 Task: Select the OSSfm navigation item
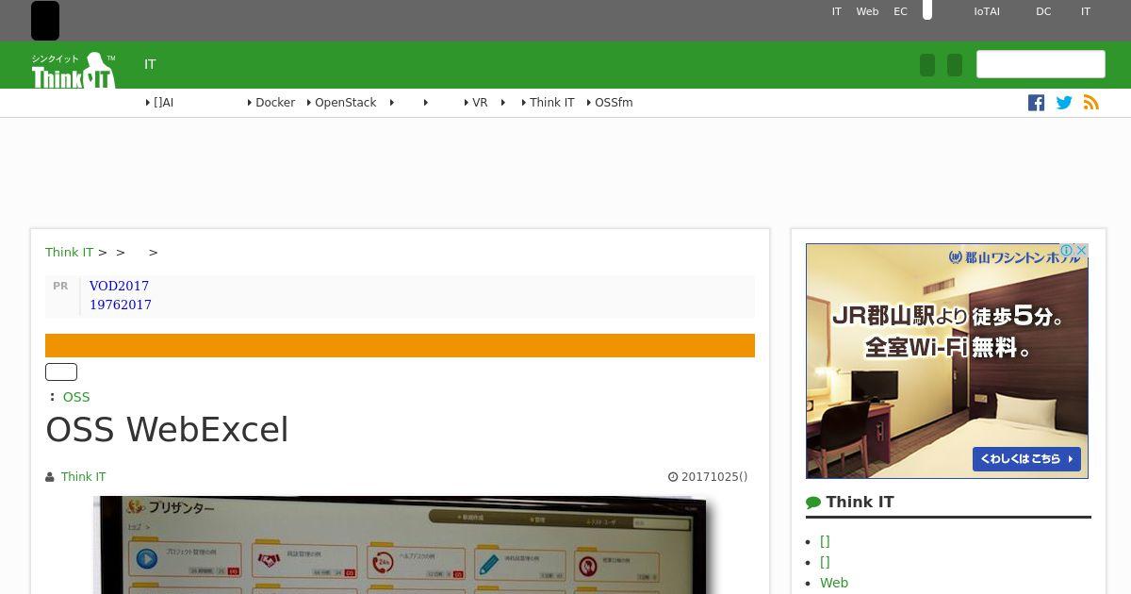(610, 103)
